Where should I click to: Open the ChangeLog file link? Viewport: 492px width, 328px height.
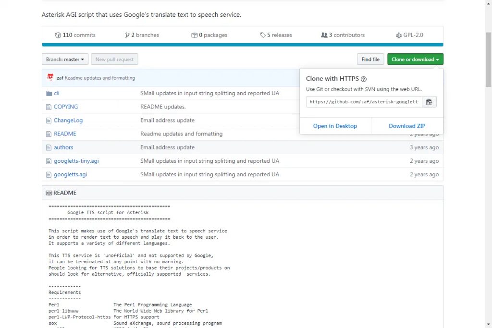[68, 121]
